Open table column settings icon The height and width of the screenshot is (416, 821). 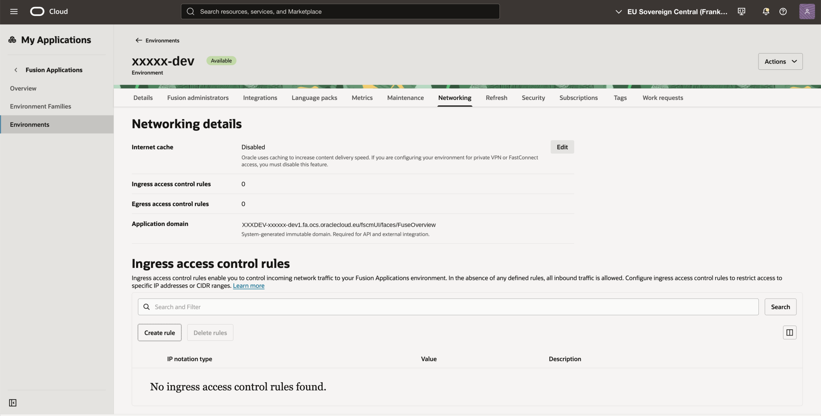(790, 333)
